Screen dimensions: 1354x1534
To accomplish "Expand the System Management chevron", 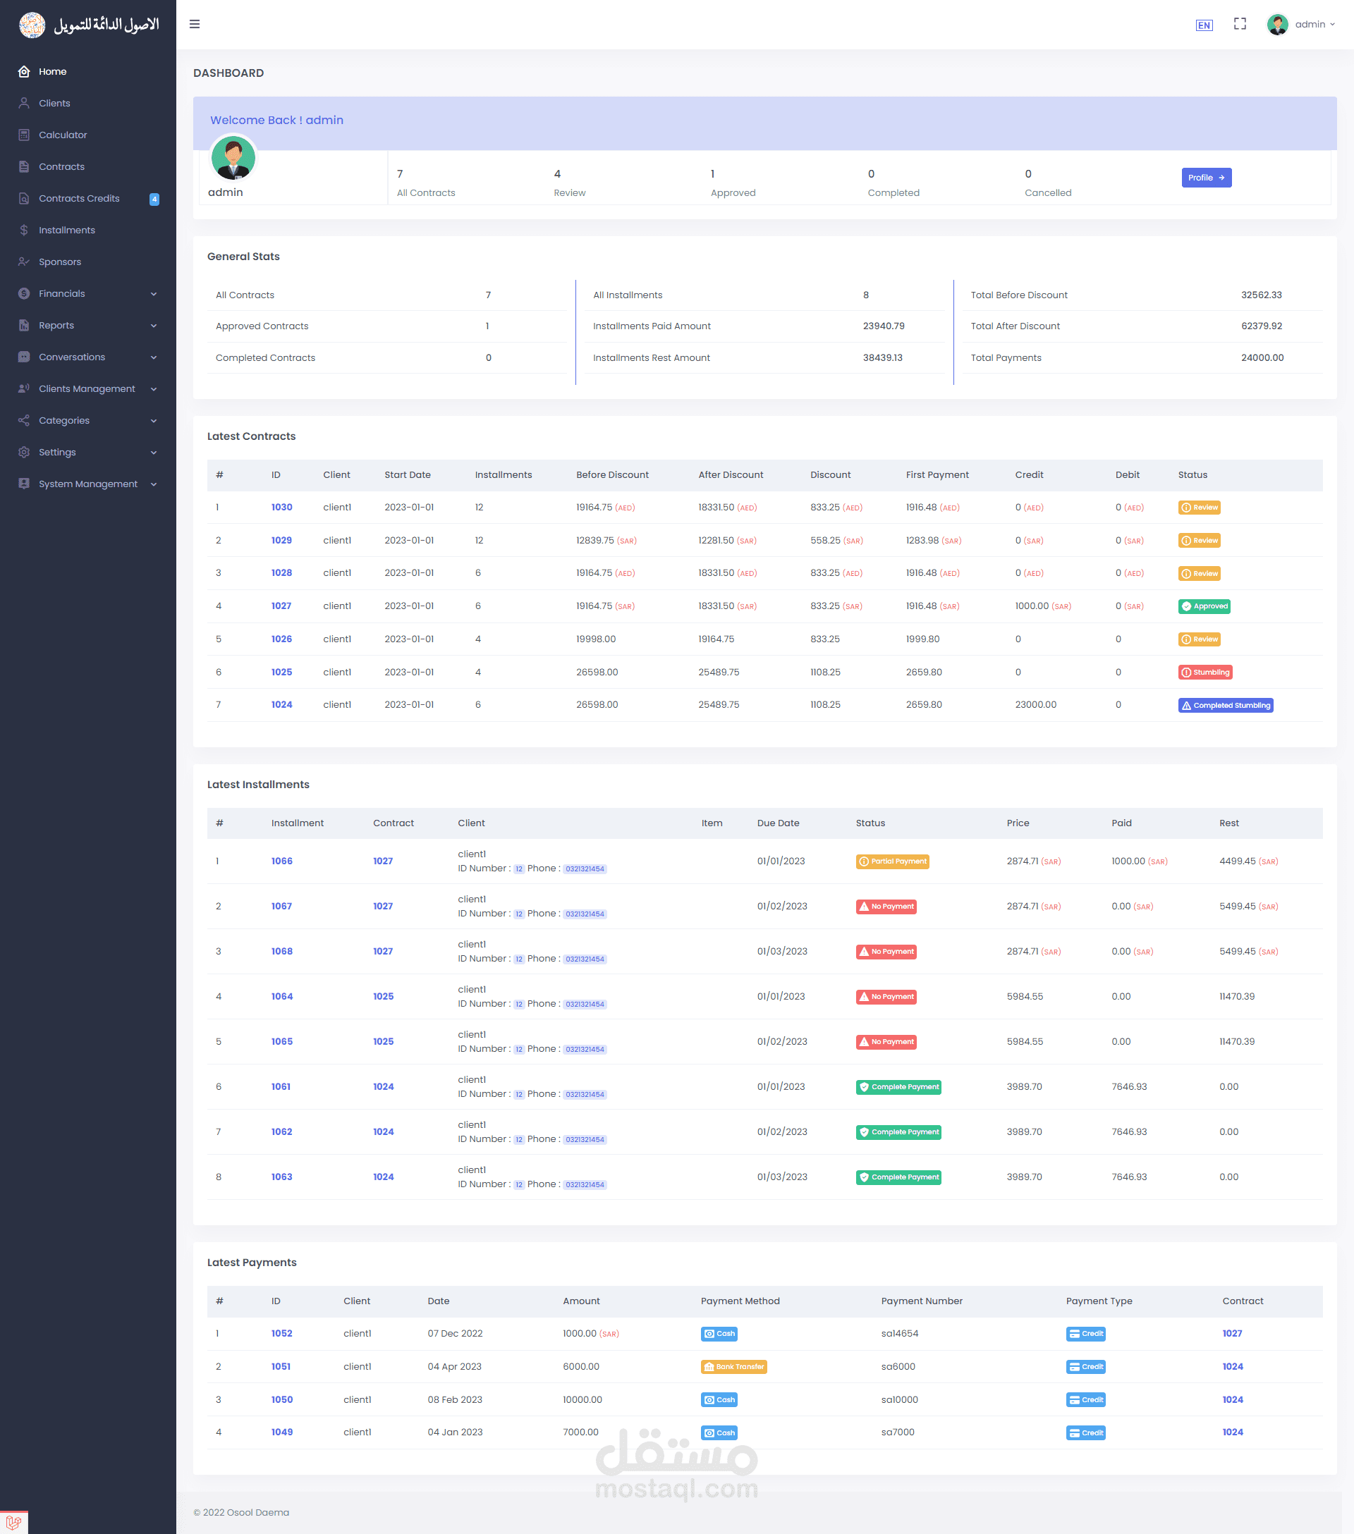I will pos(154,484).
